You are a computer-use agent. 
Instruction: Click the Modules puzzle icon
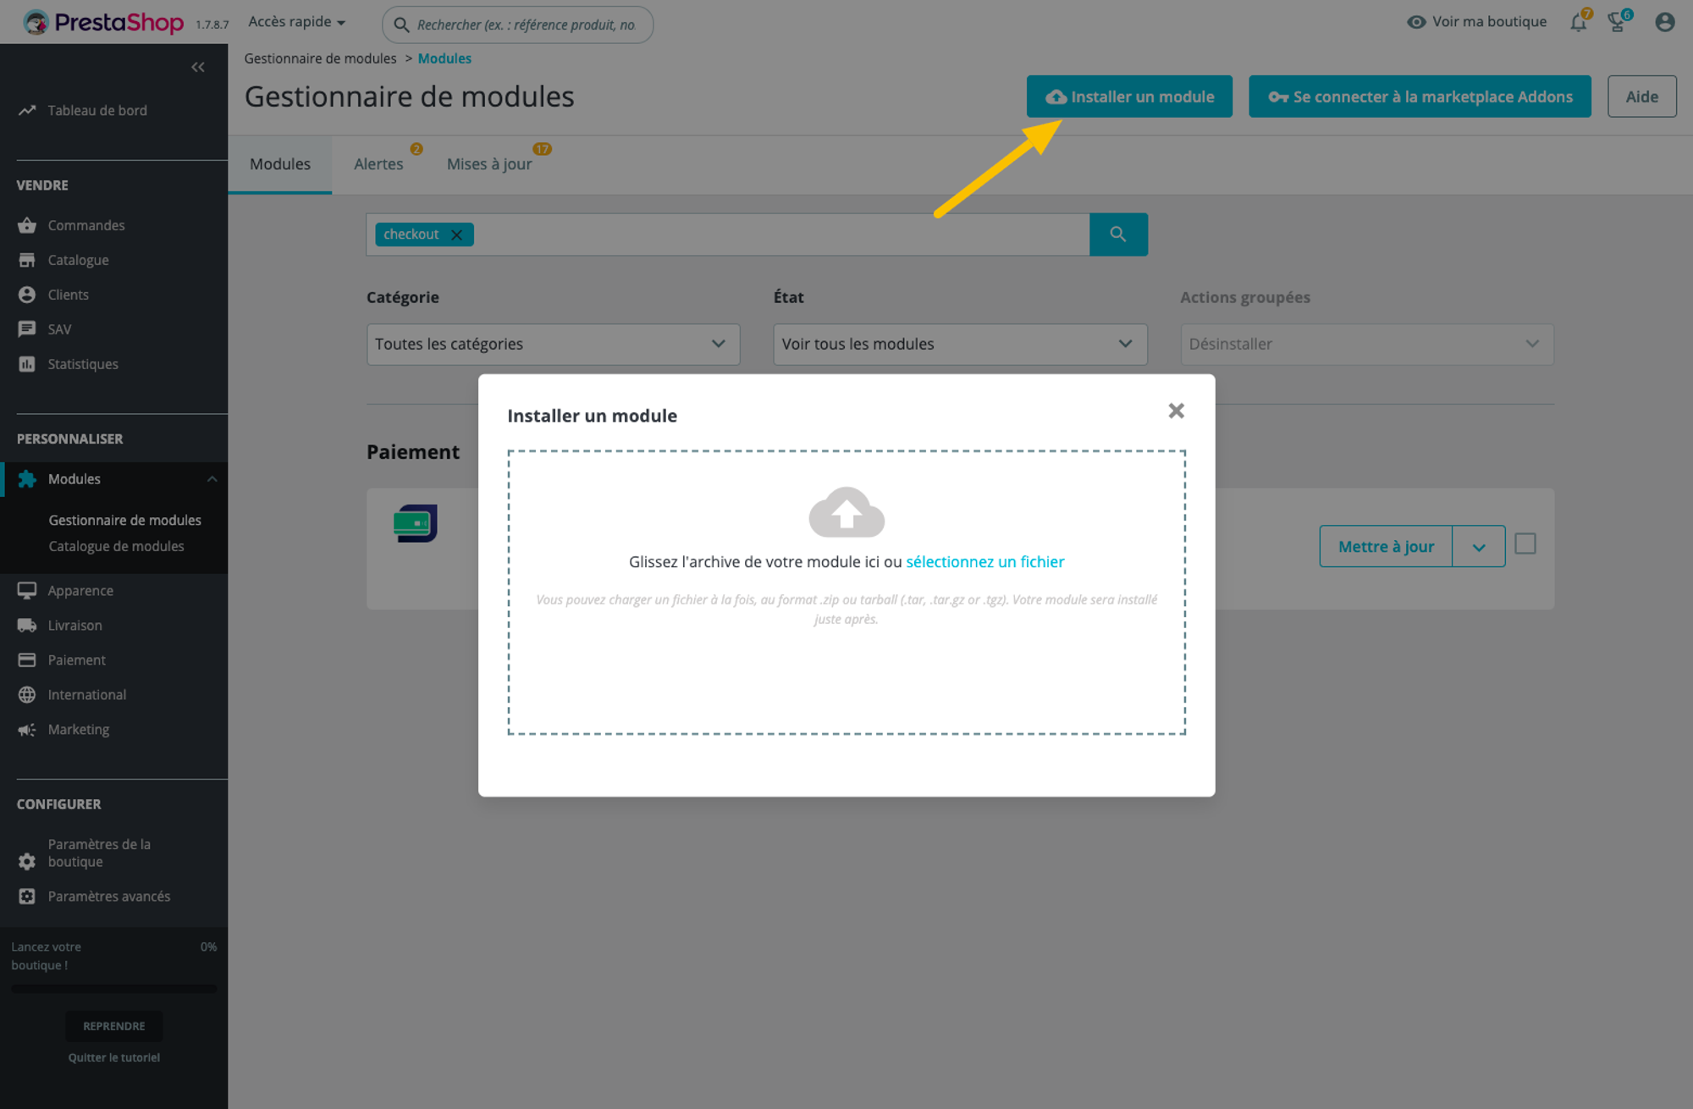tap(27, 479)
